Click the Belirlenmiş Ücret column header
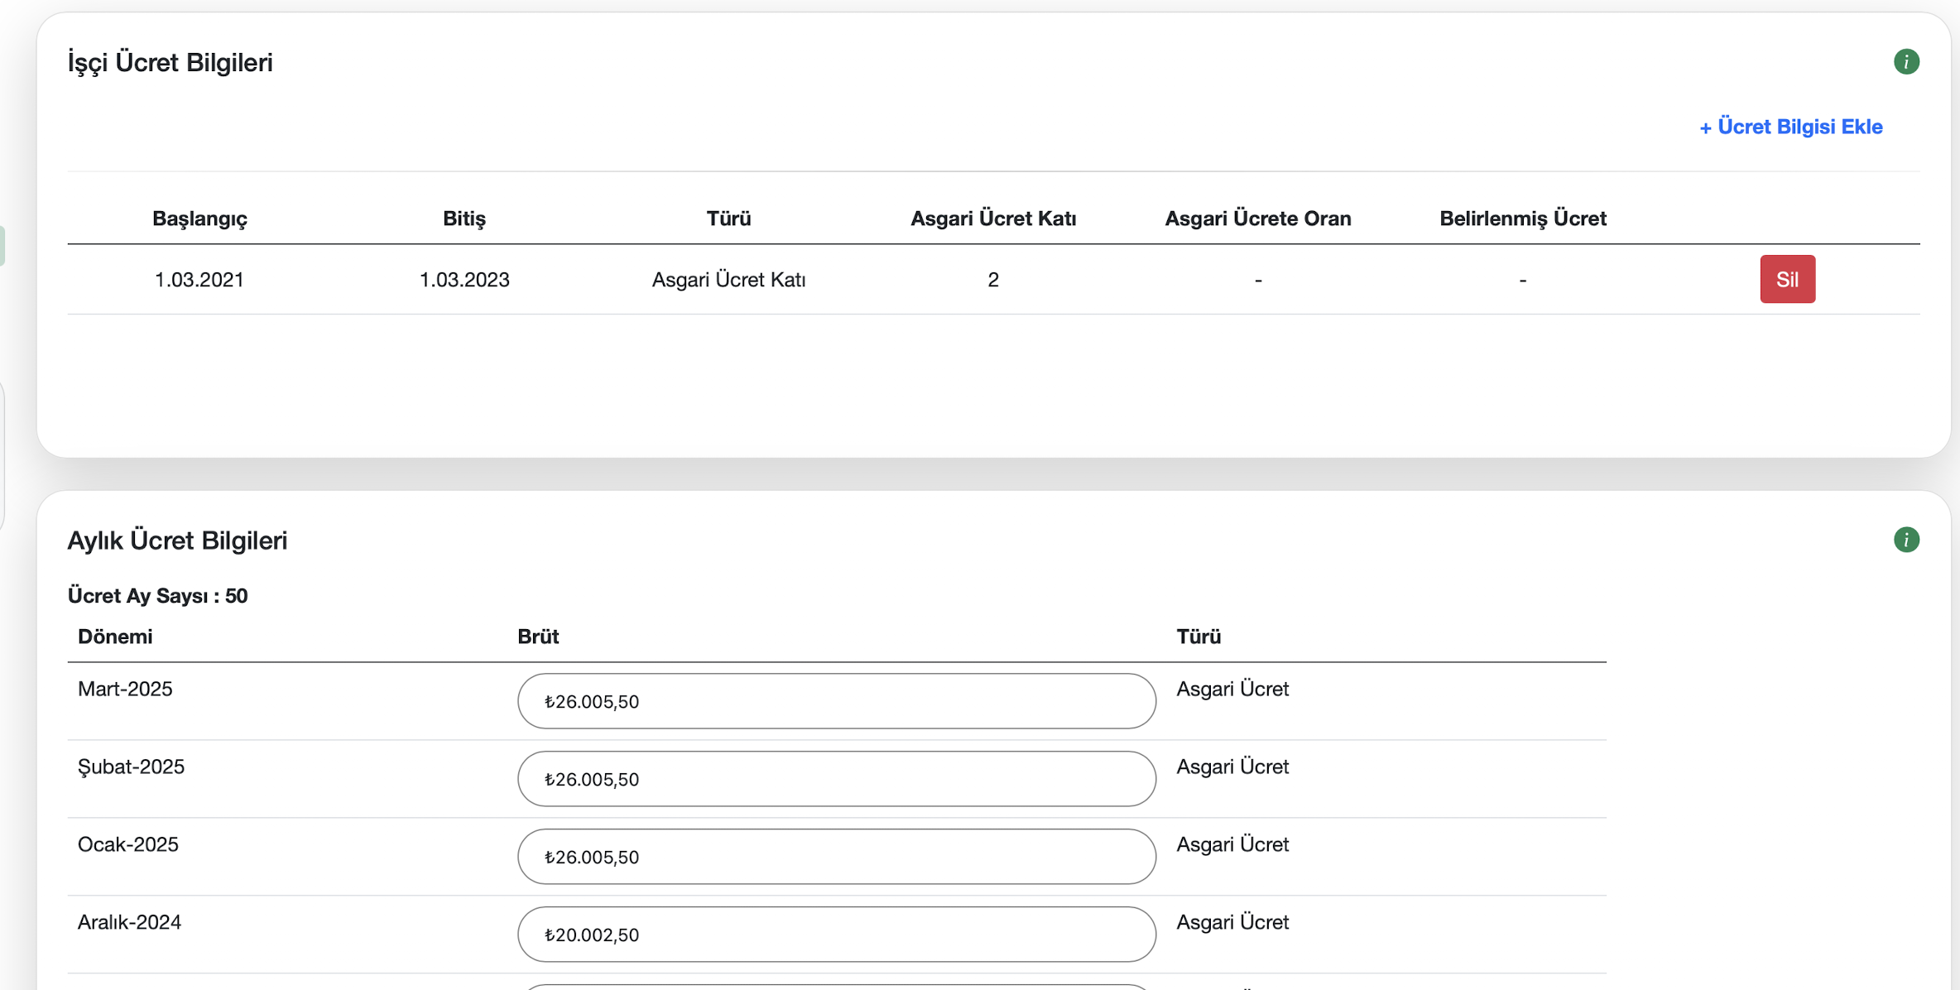 click(1522, 219)
